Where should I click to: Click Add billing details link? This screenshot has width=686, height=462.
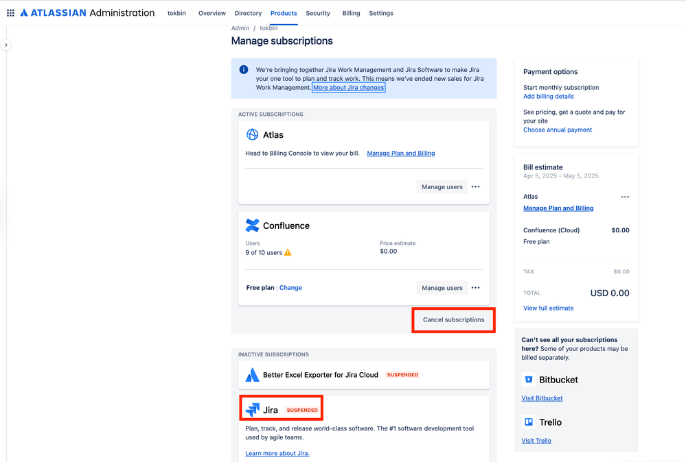point(548,97)
